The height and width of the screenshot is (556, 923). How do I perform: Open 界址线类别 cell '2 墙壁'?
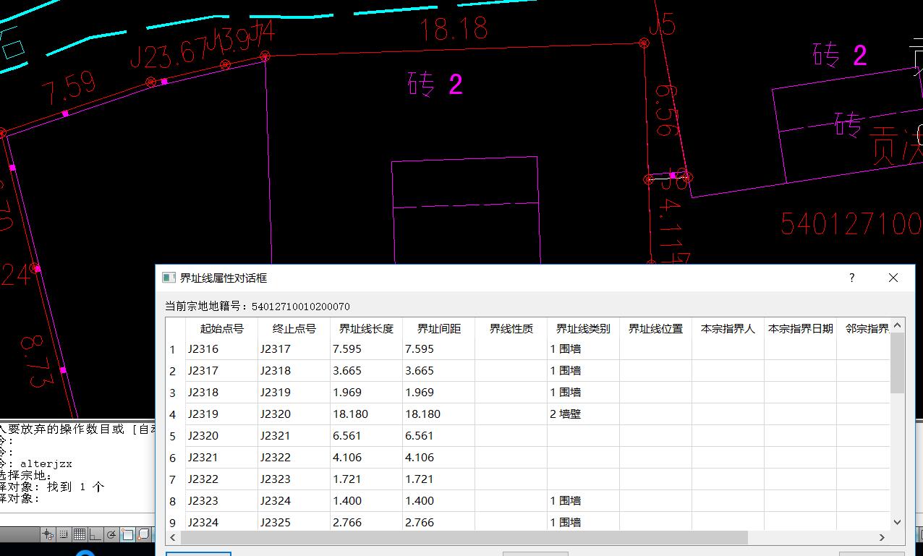click(x=584, y=414)
